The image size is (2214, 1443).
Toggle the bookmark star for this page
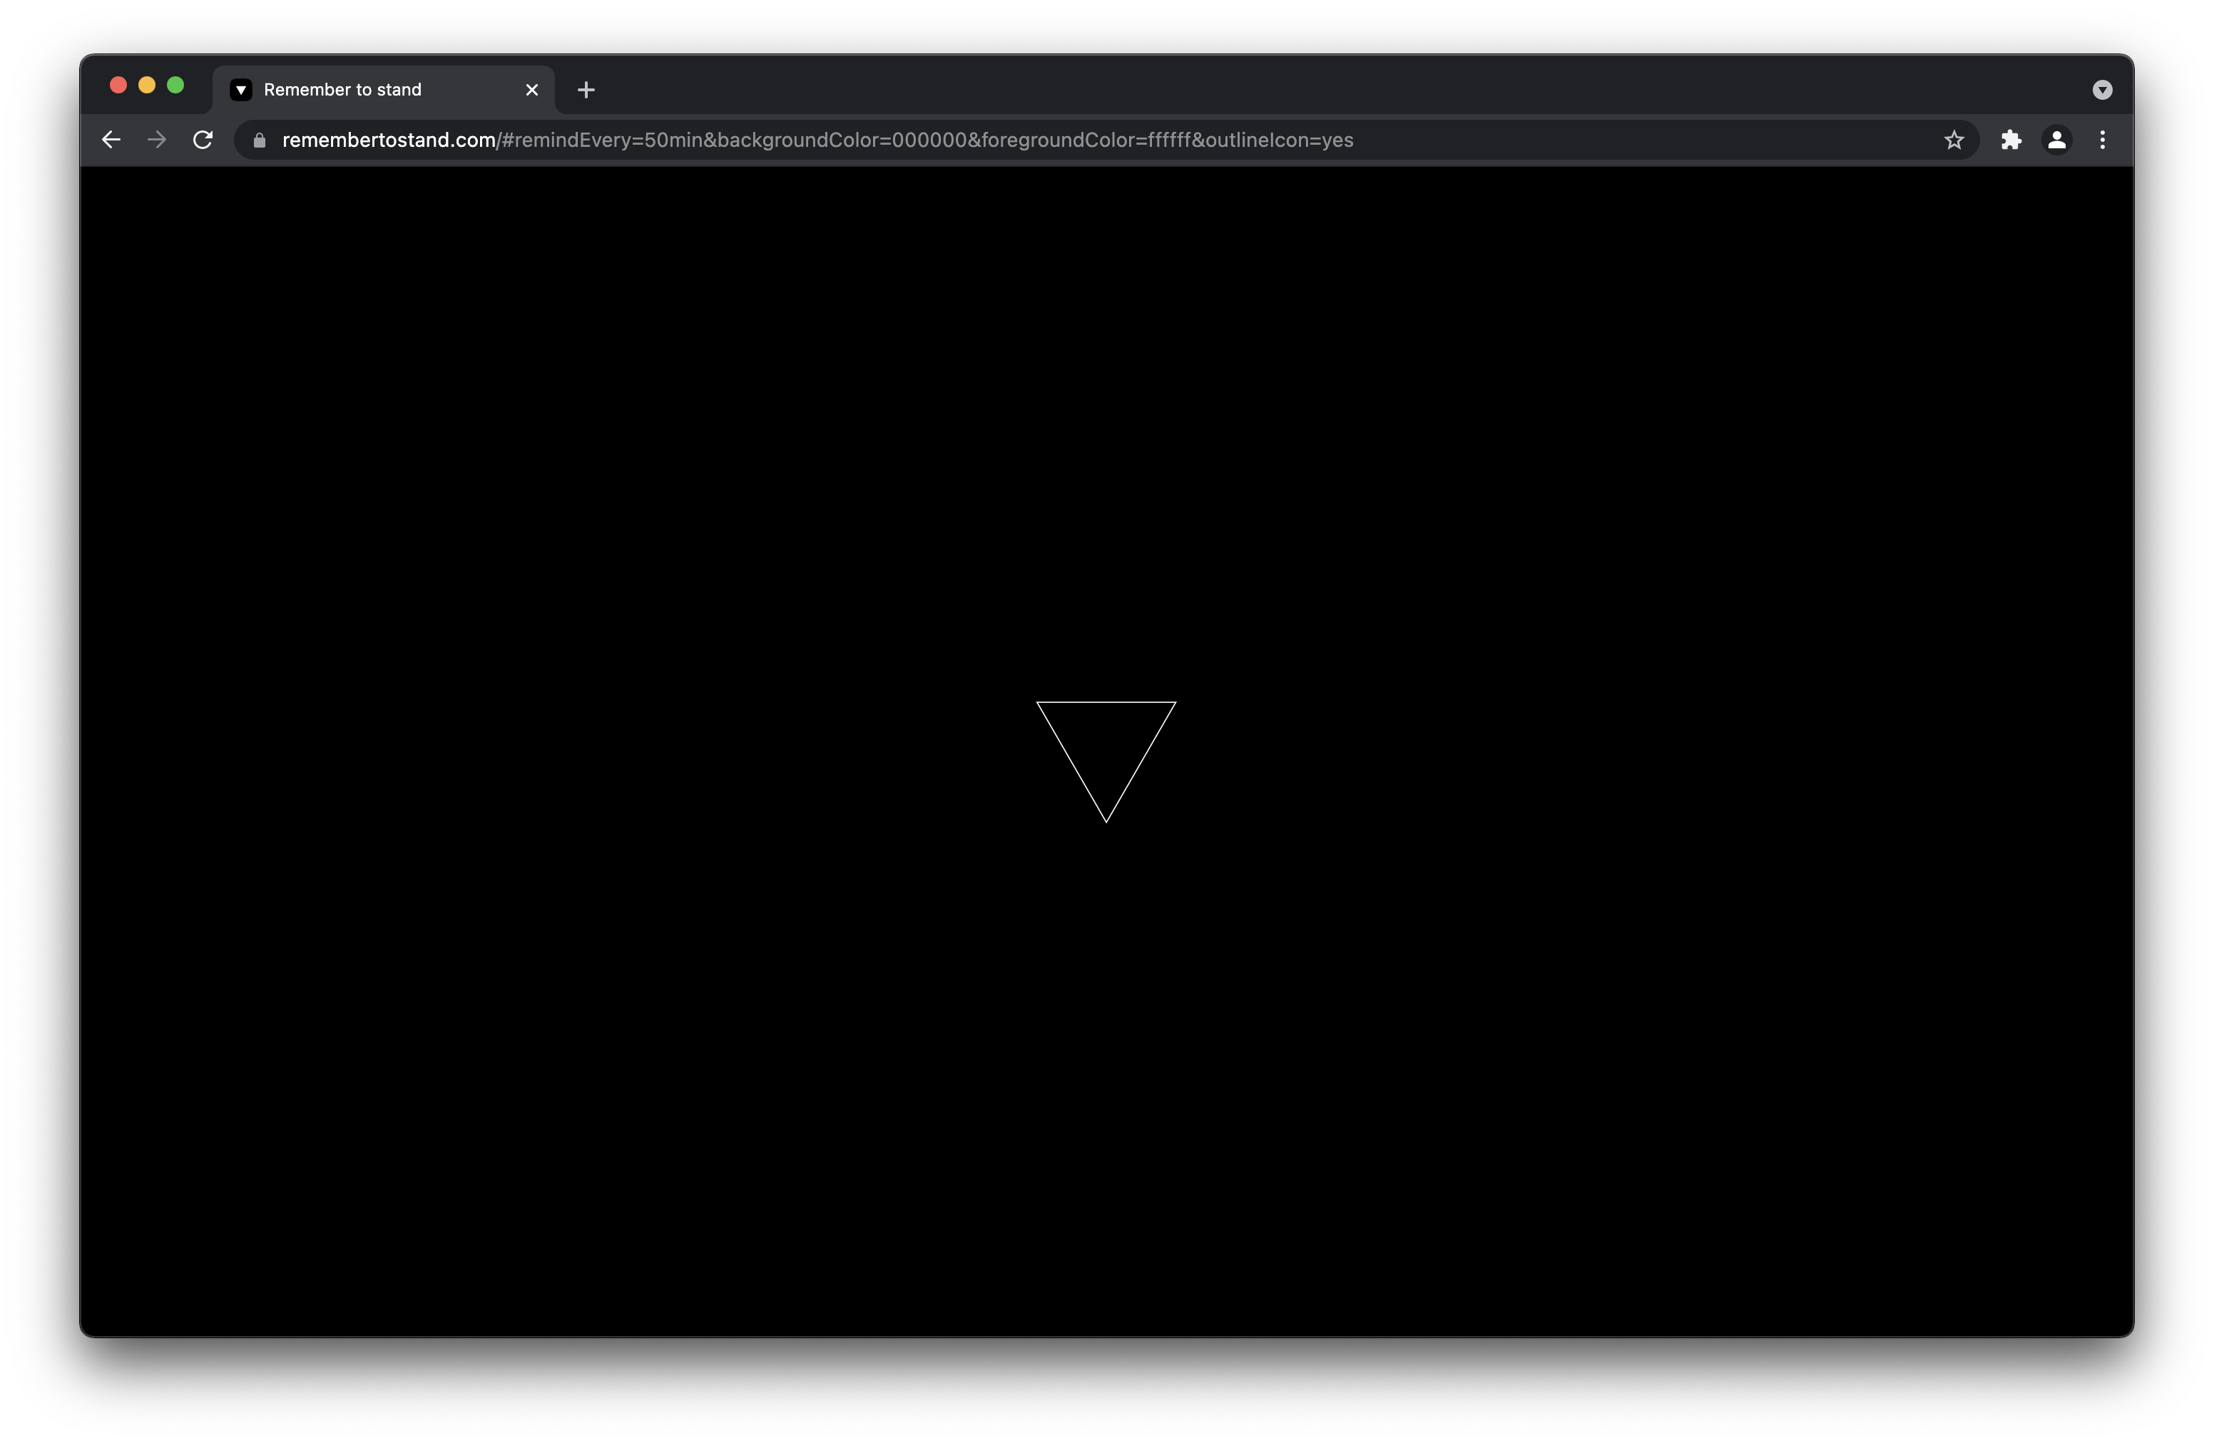[1954, 140]
